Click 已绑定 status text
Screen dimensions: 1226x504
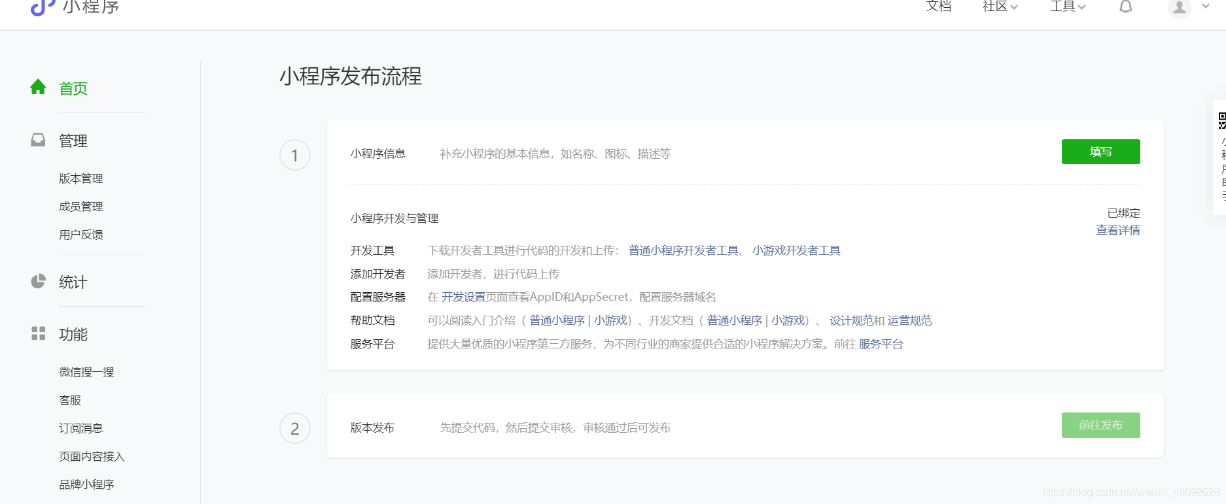1123,213
